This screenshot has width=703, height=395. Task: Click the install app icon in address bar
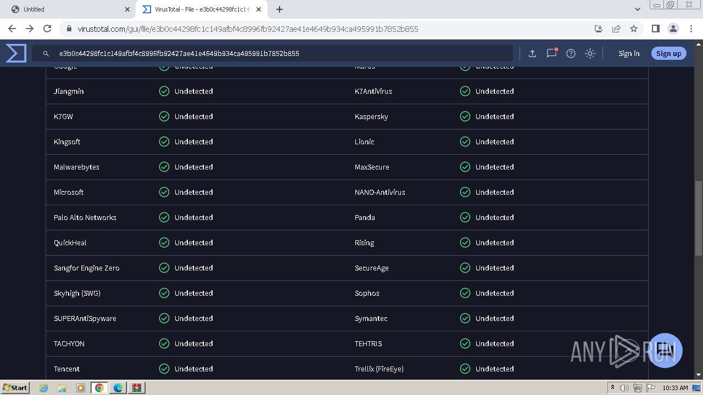pos(599,29)
